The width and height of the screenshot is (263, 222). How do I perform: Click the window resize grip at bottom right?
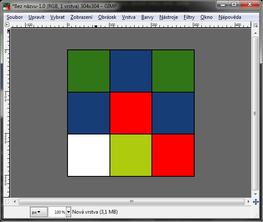[x=256, y=215]
